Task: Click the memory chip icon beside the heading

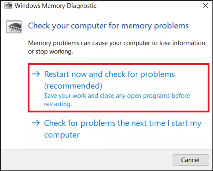Action: 13,27
